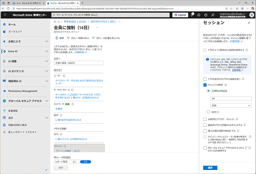
Task: Click the 新着情報 megaphone icon
Action: [4, 111]
